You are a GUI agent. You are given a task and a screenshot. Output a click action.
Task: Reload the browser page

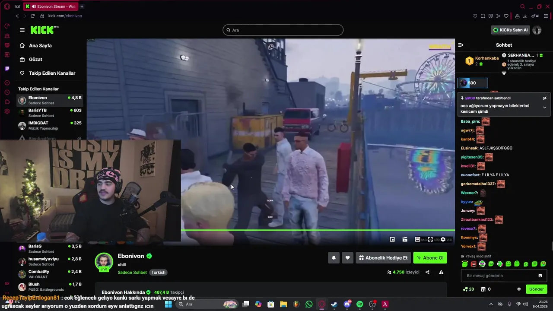click(32, 16)
